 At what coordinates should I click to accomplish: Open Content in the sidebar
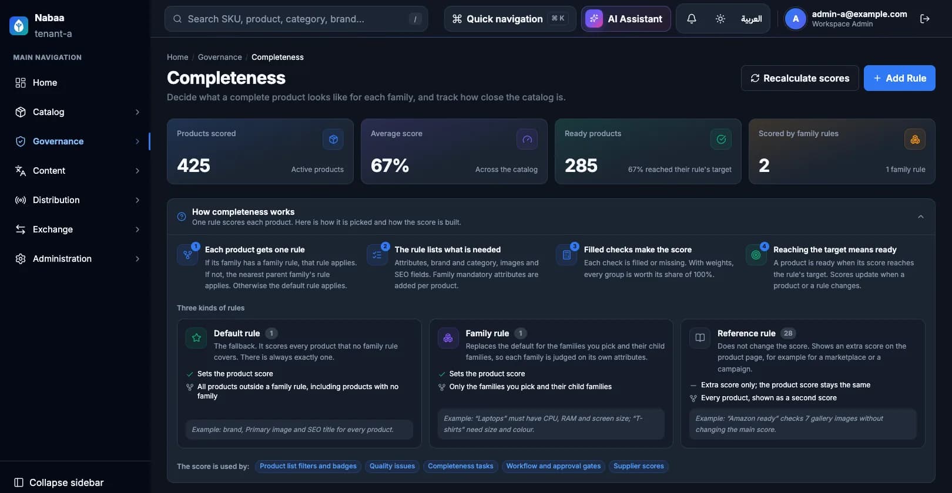click(75, 171)
